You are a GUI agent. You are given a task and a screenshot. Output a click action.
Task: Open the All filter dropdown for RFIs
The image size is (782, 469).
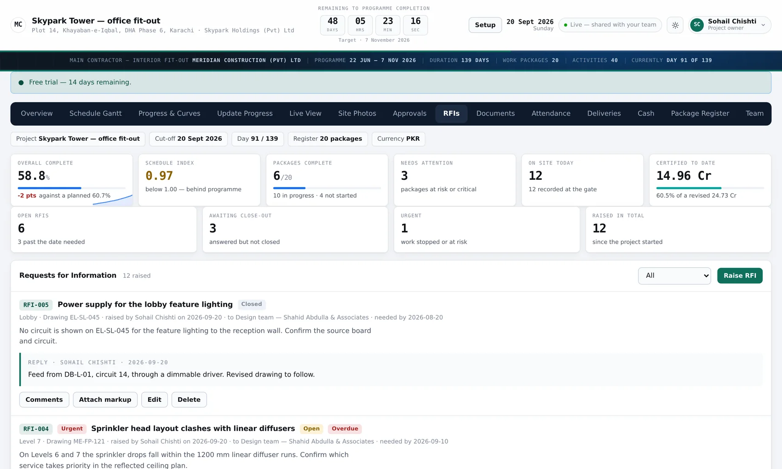pos(674,276)
